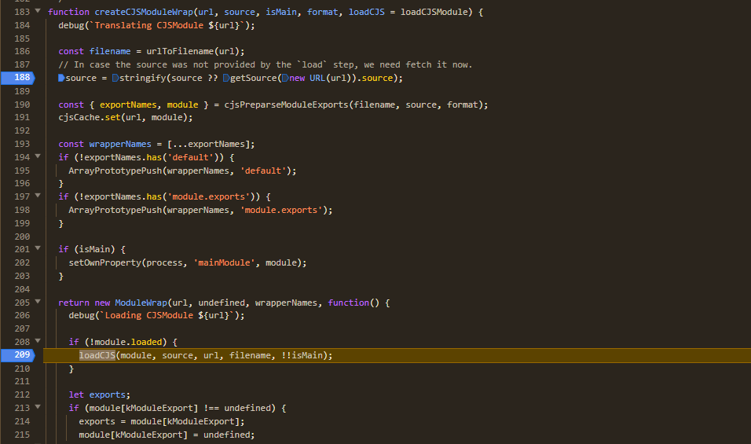Enable the inline breakpoint before 'stringify'
Image resolution: width=751 pixels, height=444 pixels.
pos(115,79)
